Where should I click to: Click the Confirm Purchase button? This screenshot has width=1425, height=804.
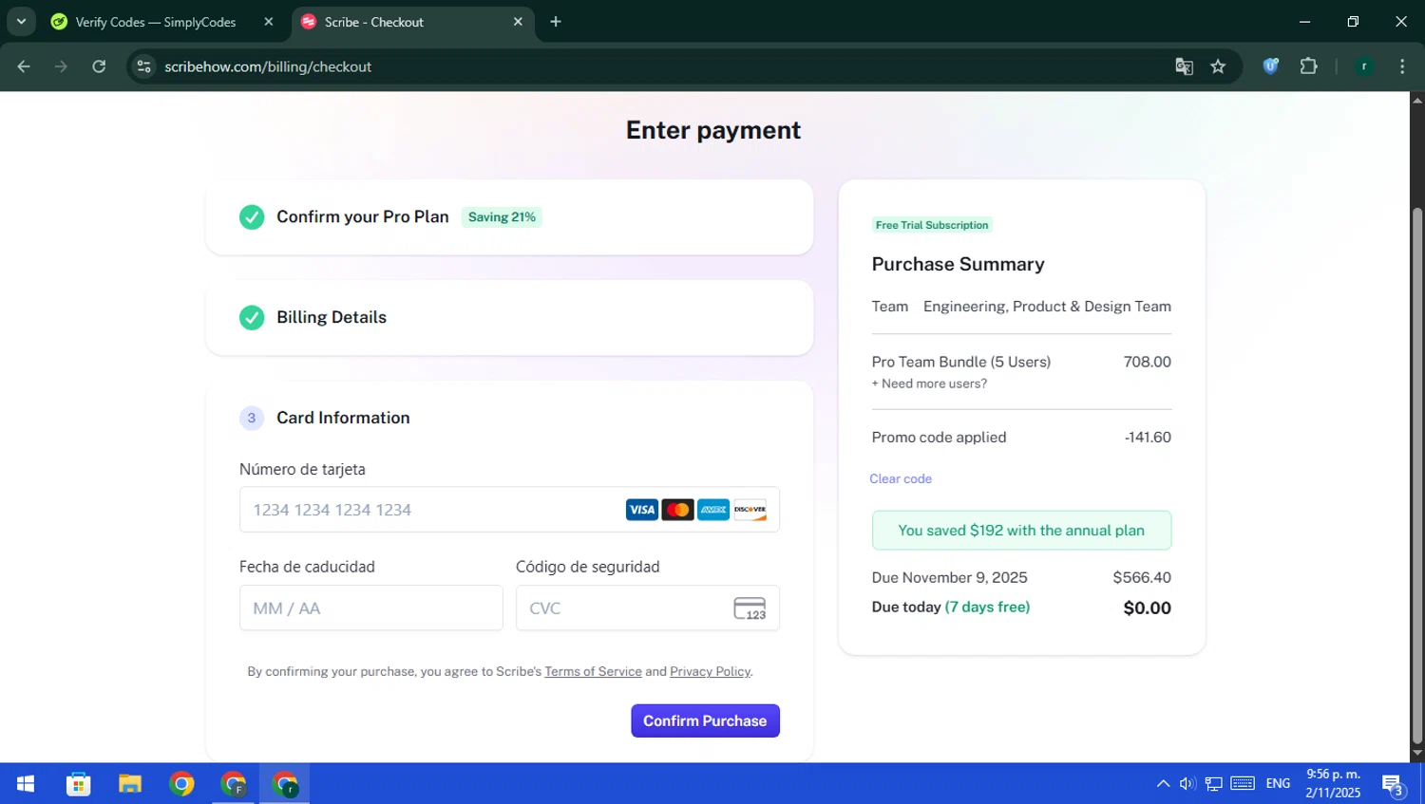(705, 720)
